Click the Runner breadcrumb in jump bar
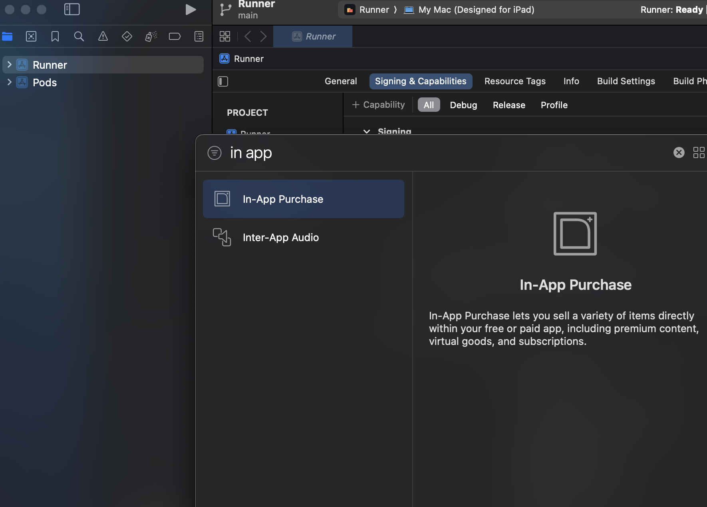Image resolution: width=707 pixels, height=507 pixels. pyautogui.click(x=242, y=59)
